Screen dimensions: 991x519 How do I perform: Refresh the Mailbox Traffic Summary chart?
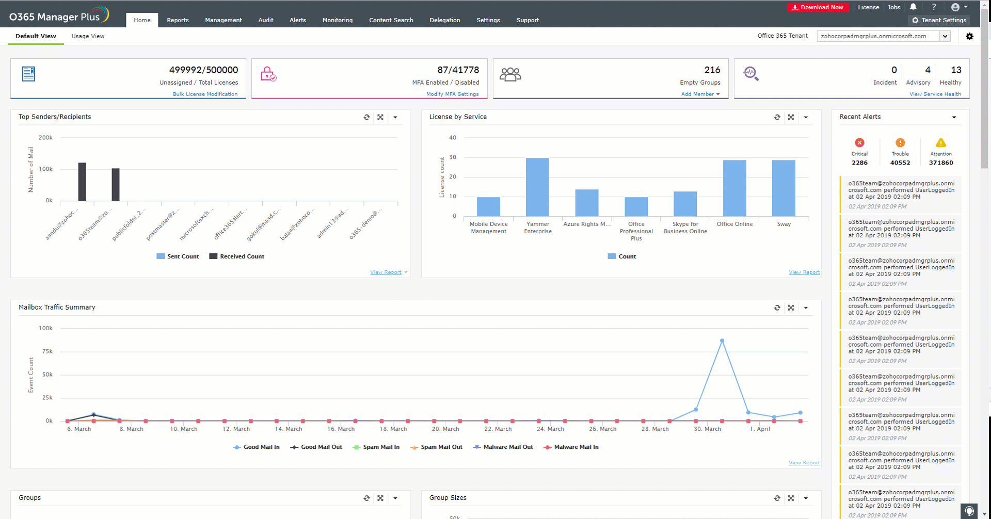[777, 307]
